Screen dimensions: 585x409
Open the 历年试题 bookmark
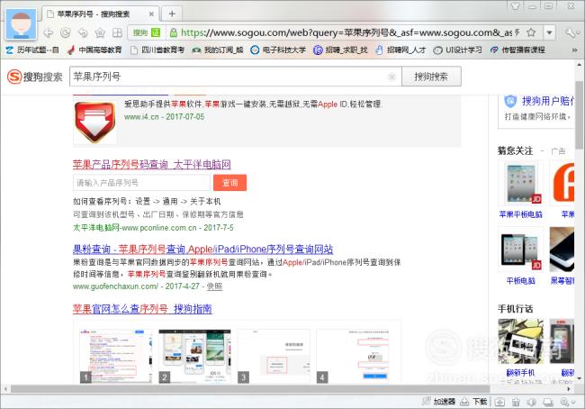(x=32, y=50)
